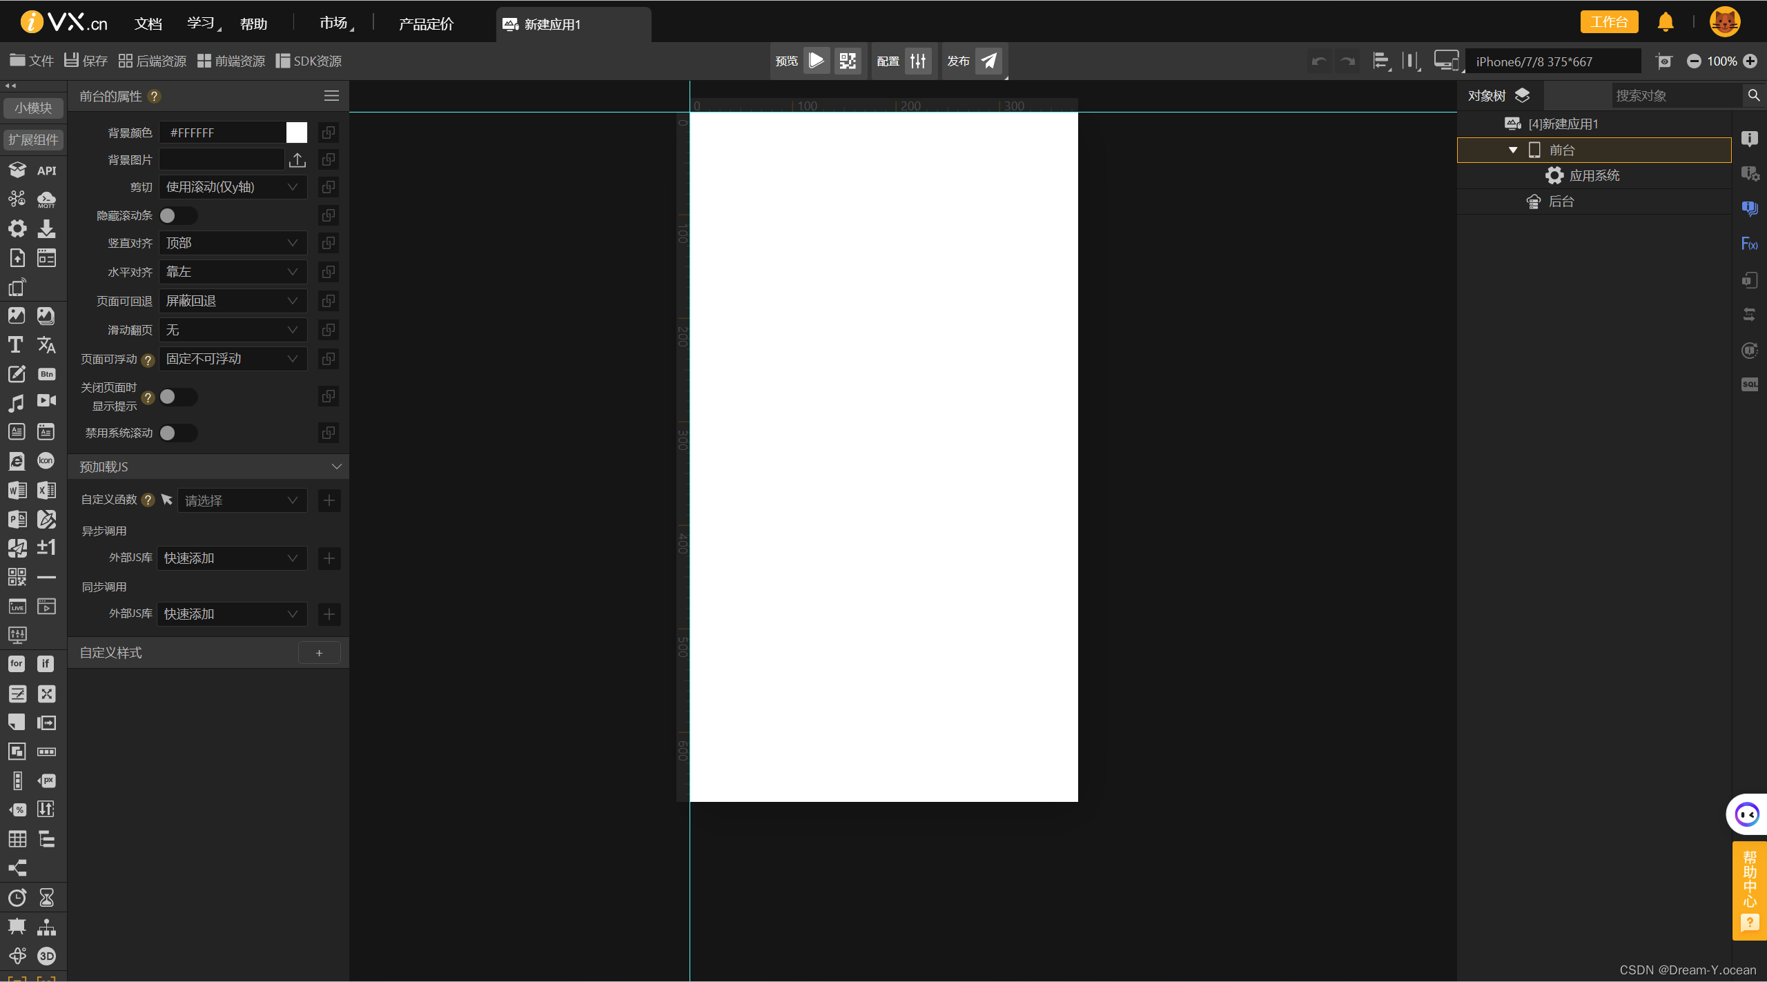This screenshot has width=1767, height=982.
Task: Open SDK资源
Action: [x=309, y=61]
